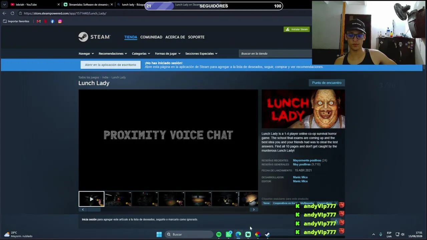Open the Facebook bookmark icon

click(52, 21)
